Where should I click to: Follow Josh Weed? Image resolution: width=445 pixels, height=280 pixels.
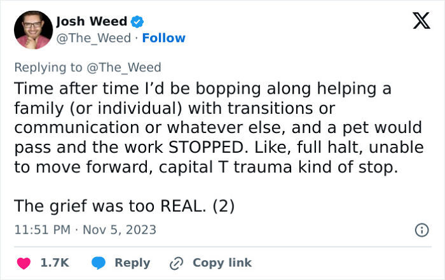click(164, 38)
